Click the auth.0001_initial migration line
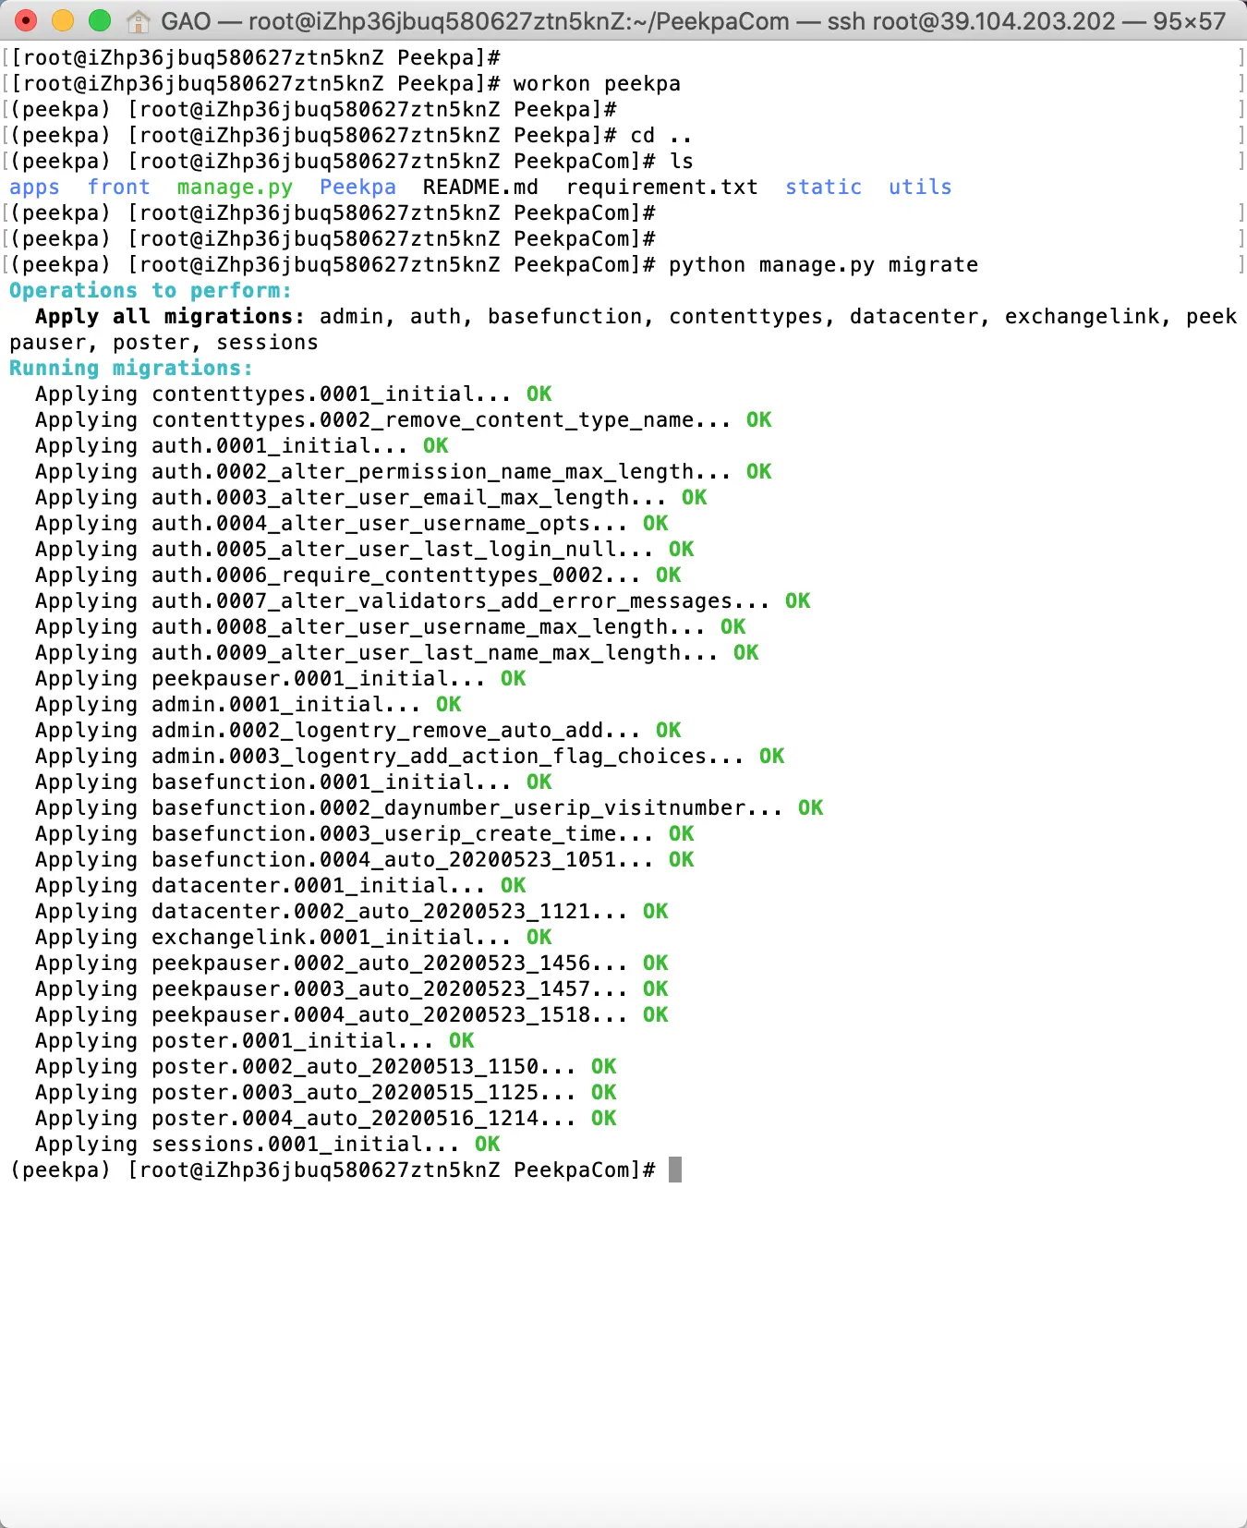Viewport: 1247px width, 1528px height. point(241,446)
